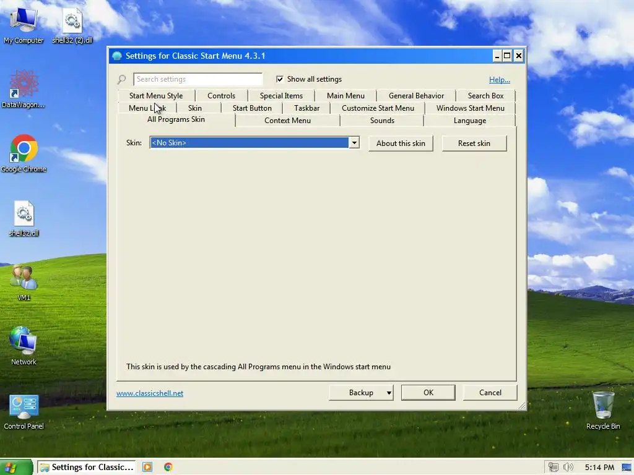Image resolution: width=634 pixels, height=475 pixels.
Task: Go to the General Behavior tab
Action: coord(416,96)
